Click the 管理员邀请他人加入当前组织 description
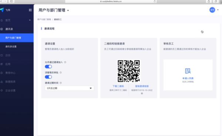 click(x=60, y=49)
